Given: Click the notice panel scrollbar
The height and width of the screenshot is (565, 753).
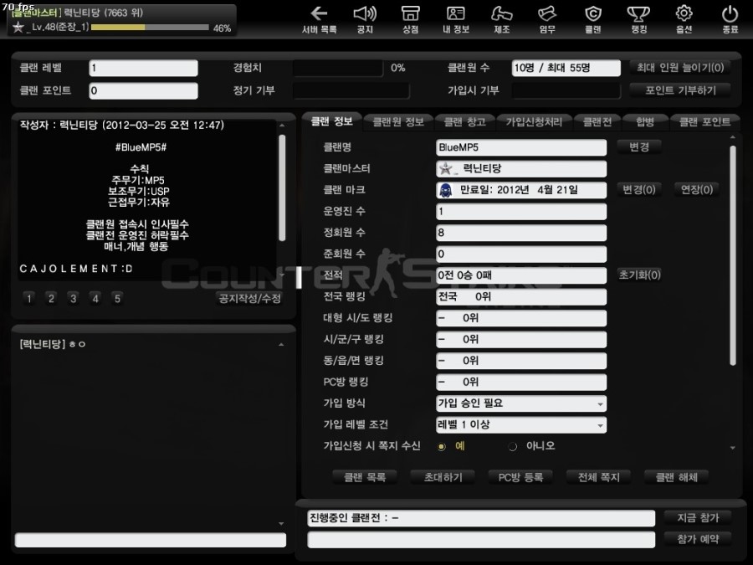Looking at the screenshot, I should coord(282,187).
